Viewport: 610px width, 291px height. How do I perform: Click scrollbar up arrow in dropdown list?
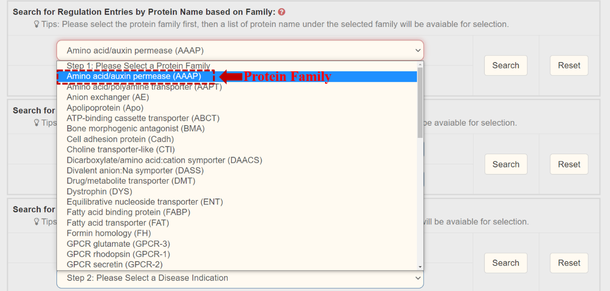(x=420, y=65)
